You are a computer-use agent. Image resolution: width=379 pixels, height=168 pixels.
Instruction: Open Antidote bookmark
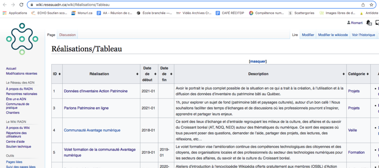coord(369,13)
